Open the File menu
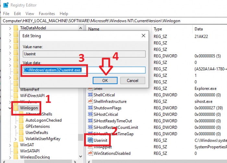Viewport: 227px width, 163px height. click(x=6, y=14)
